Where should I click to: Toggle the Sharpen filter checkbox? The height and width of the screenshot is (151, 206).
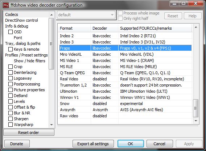[x=11, y=119]
